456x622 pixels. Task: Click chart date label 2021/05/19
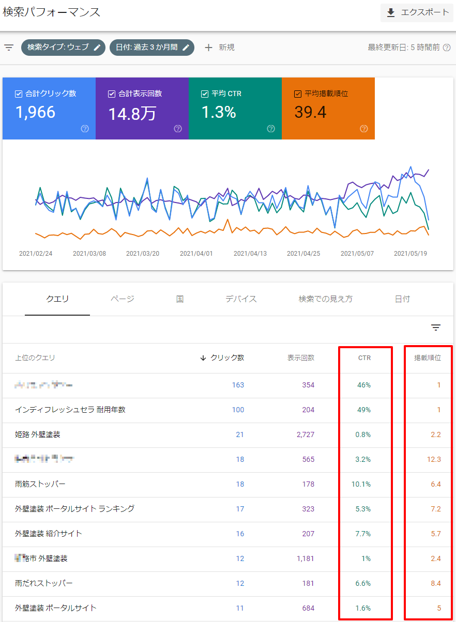tap(411, 254)
